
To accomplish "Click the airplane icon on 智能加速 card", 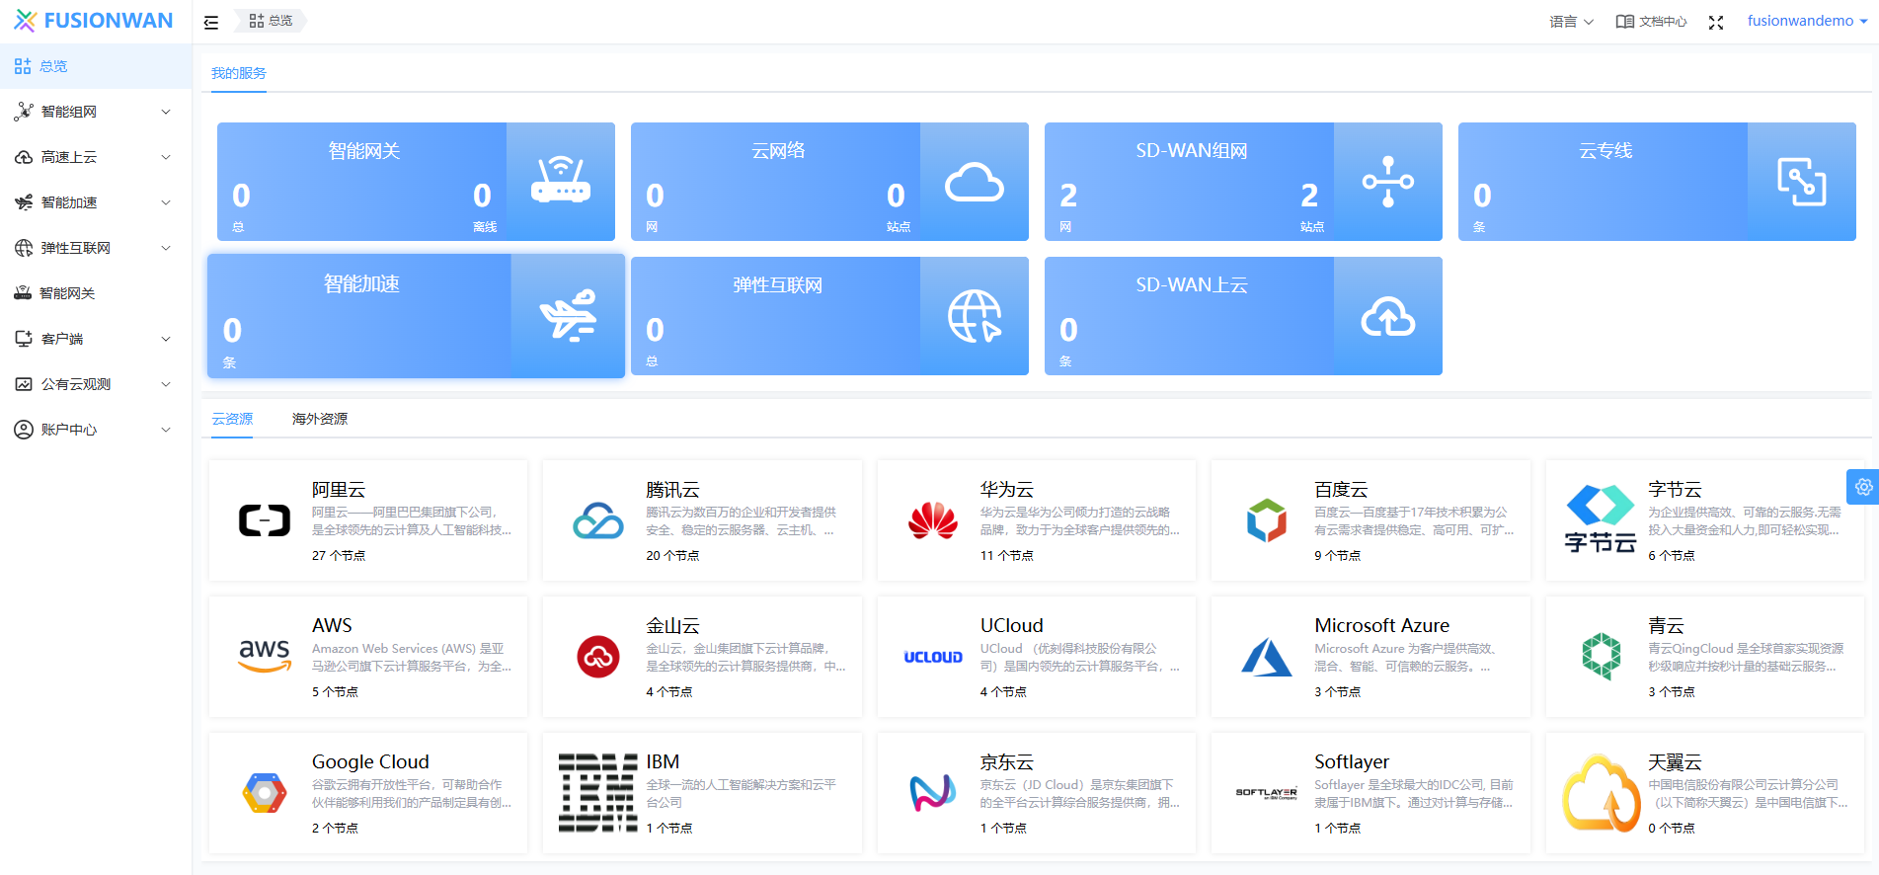I will pyautogui.click(x=568, y=315).
